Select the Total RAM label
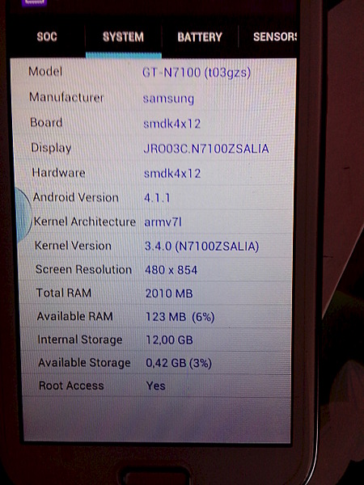The width and height of the screenshot is (364, 485). tap(64, 293)
